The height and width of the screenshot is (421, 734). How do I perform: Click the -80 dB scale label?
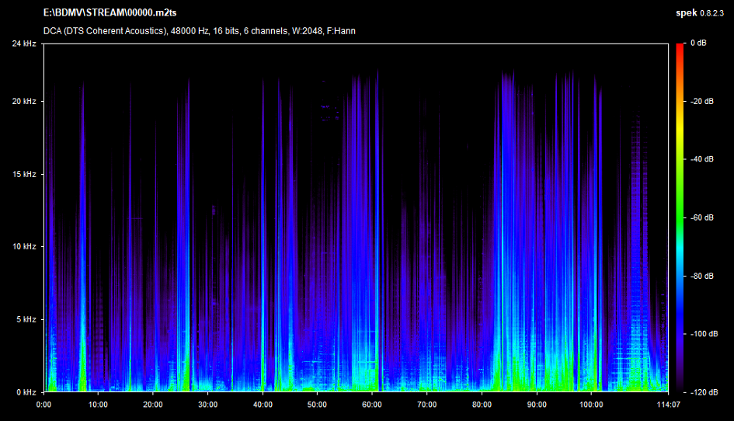pyautogui.click(x=702, y=276)
